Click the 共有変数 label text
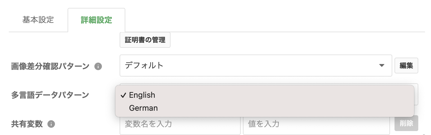Screen dimensions: 431x135 tap(27, 124)
